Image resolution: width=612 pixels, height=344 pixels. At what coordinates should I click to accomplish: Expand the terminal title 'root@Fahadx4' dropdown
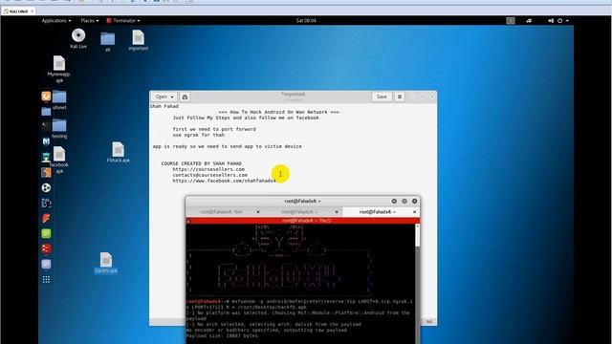[302, 201]
